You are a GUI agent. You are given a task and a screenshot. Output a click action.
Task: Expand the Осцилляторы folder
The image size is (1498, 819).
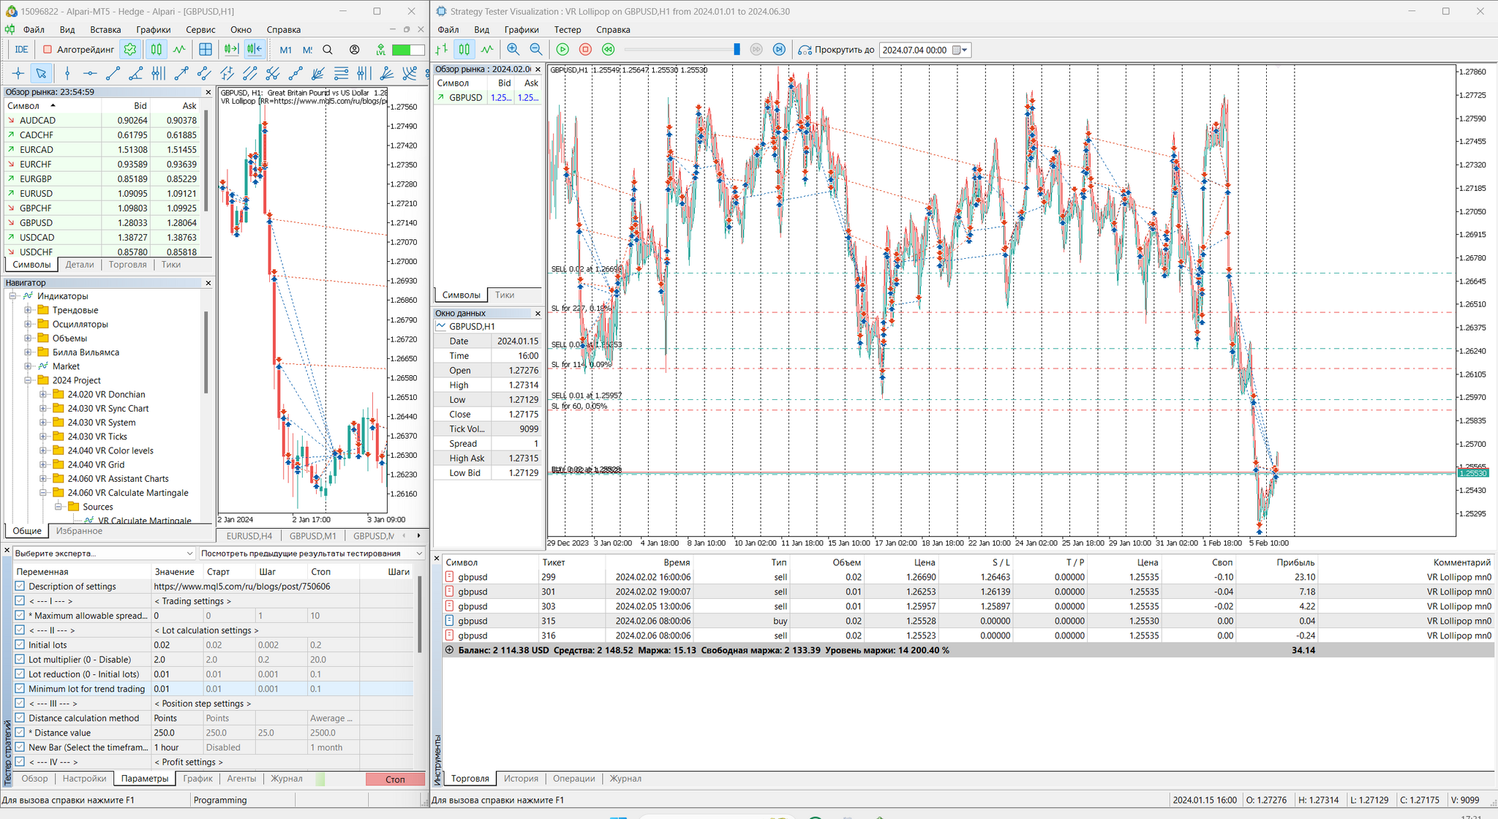pos(28,324)
